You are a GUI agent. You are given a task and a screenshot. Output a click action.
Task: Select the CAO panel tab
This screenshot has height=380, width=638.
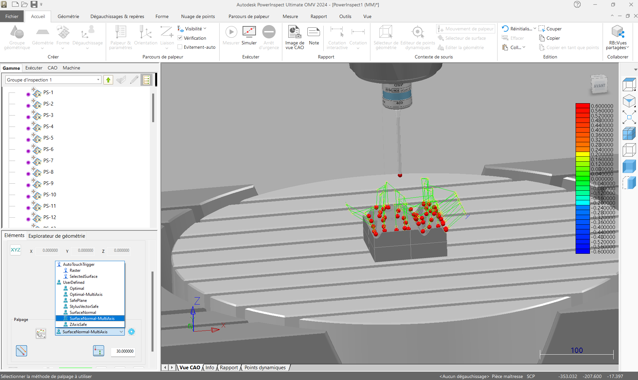pyautogui.click(x=52, y=68)
